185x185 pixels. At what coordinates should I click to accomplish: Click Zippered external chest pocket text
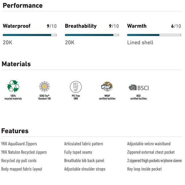pyautogui.click(x=151, y=152)
